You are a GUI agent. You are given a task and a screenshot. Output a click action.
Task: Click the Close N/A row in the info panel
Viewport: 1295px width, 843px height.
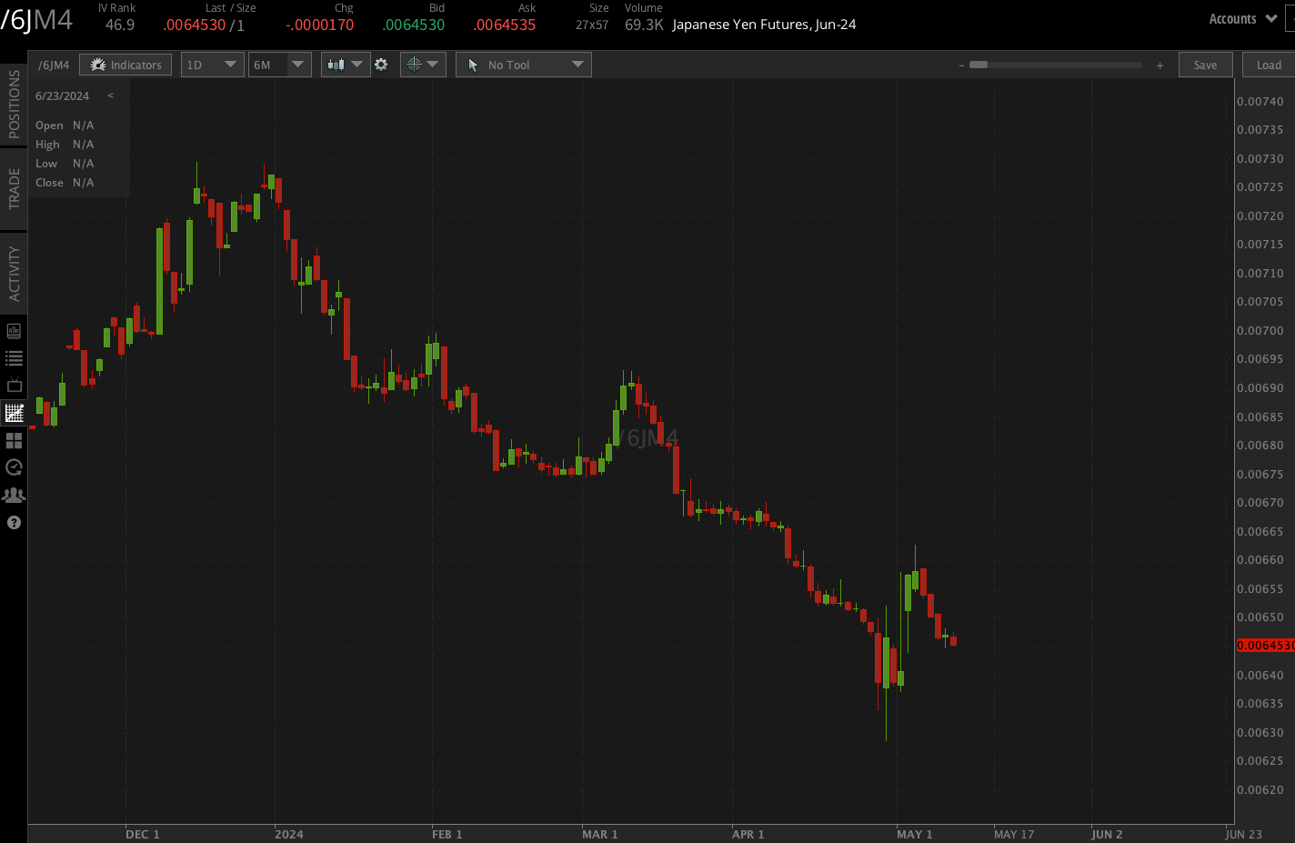(65, 183)
